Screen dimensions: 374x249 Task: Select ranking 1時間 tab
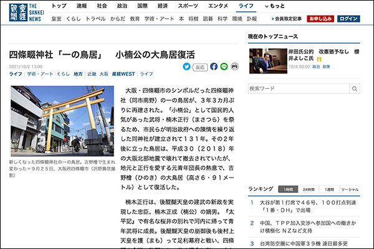tap(288, 189)
